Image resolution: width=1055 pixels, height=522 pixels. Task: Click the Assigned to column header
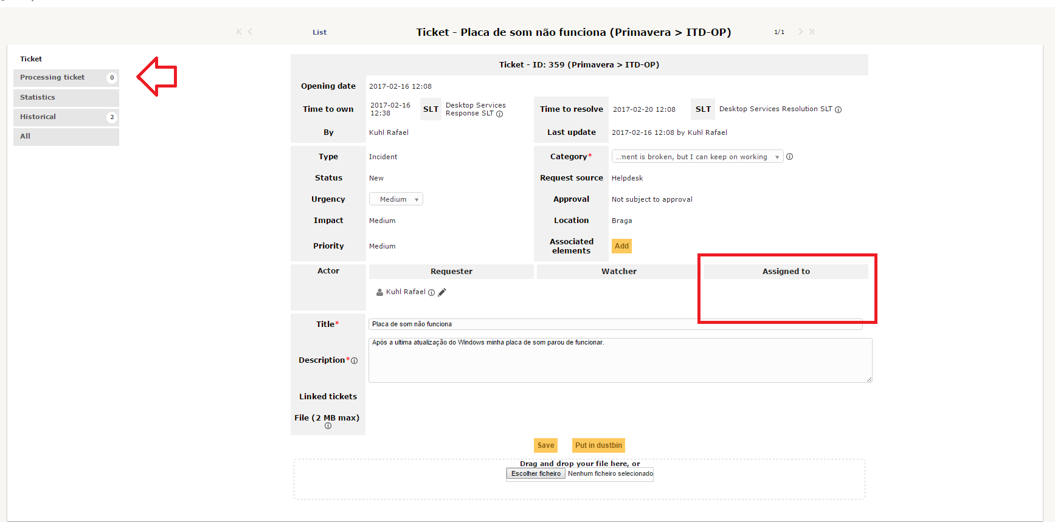coord(786,272)
